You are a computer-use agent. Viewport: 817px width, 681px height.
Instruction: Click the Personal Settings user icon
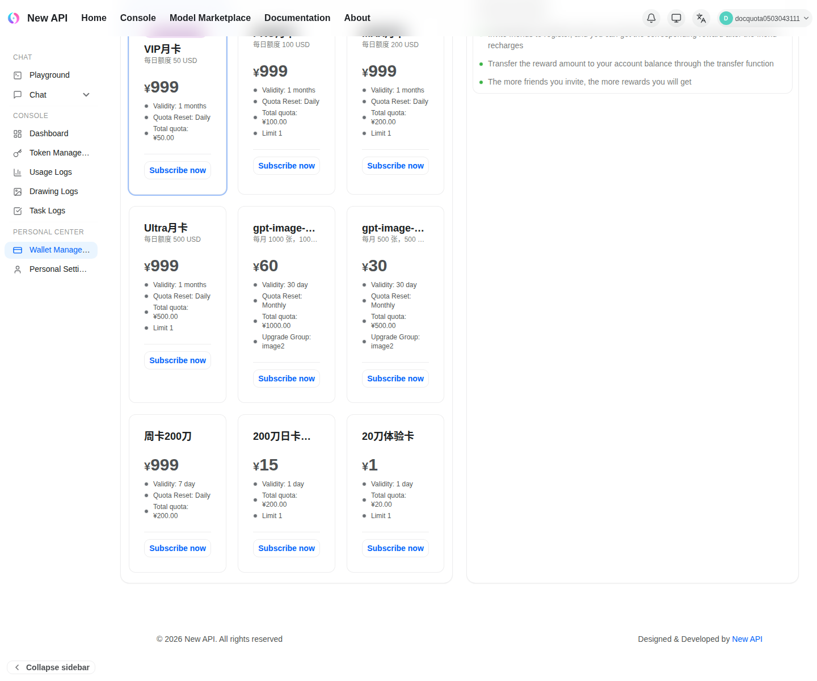(18, 269)
